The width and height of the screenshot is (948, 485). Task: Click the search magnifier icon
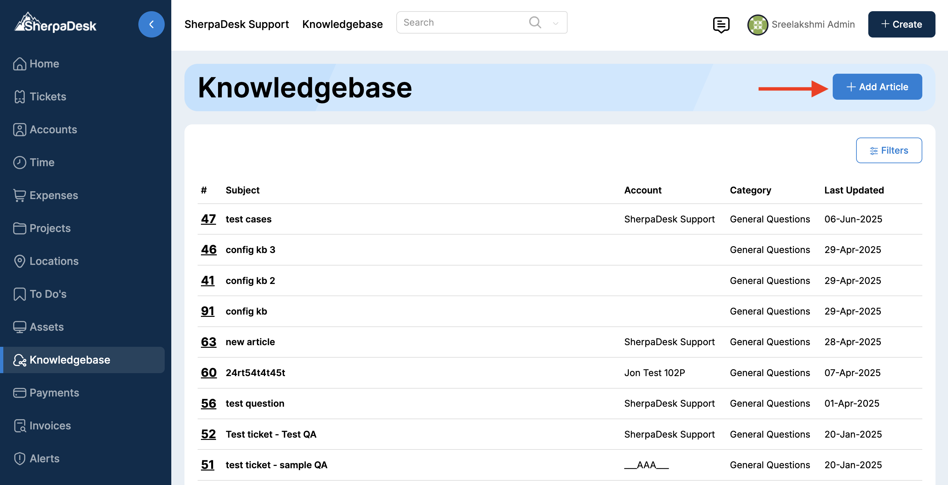[x=535, y=22]
